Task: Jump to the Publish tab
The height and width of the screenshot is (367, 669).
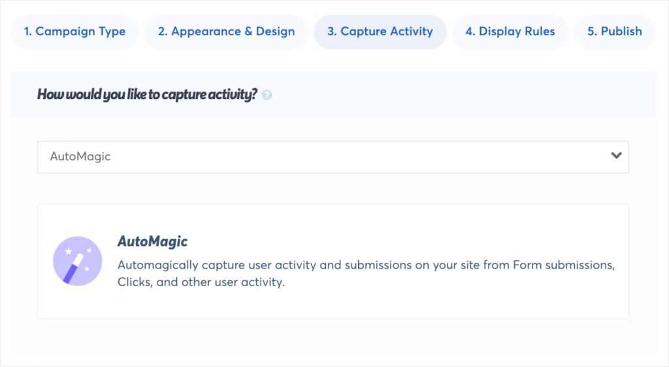Action: [x=615, y=32]
